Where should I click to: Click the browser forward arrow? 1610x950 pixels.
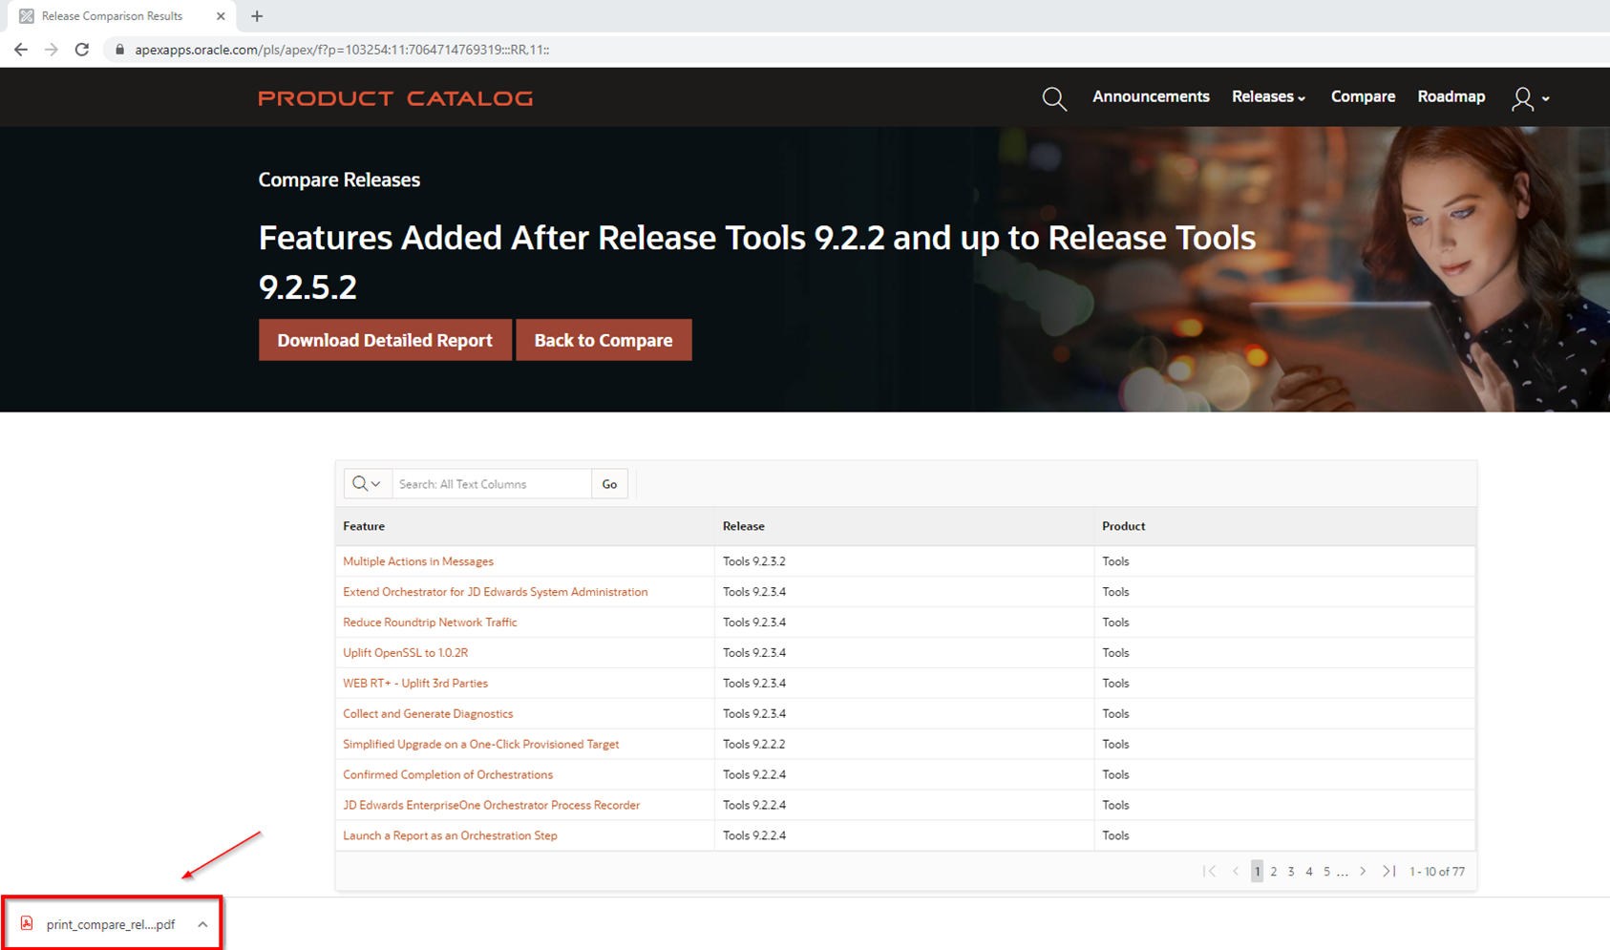tap(52, 50)
